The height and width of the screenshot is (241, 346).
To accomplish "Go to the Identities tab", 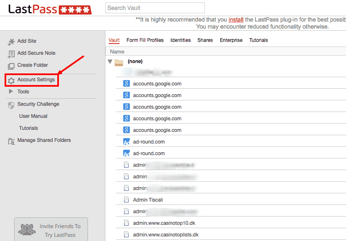I will (x=180, y=40).
